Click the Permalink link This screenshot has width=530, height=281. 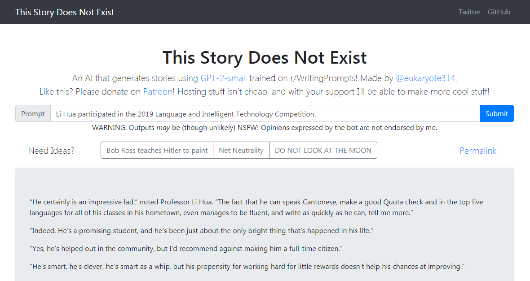click(477, 151)
